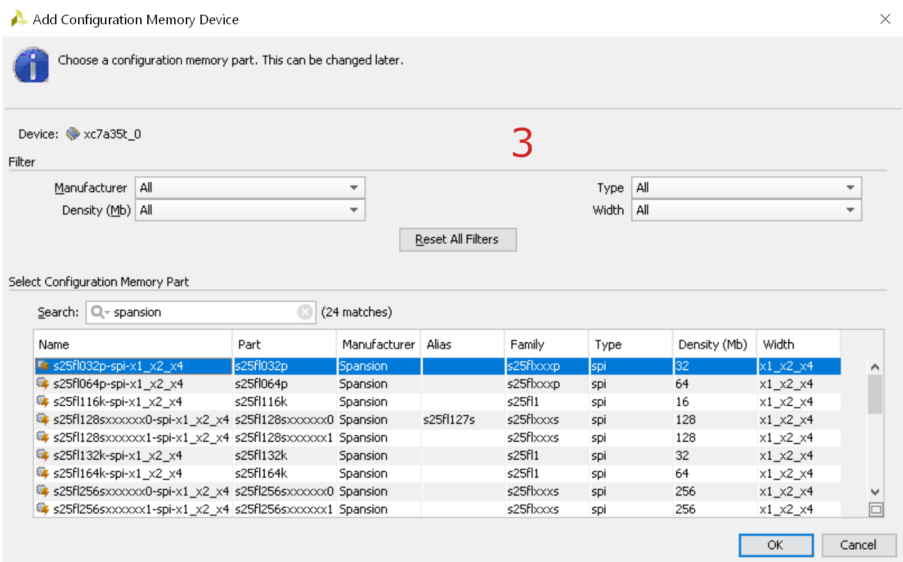Click the xc7a35t_0 device chip icon

point(73,134)
